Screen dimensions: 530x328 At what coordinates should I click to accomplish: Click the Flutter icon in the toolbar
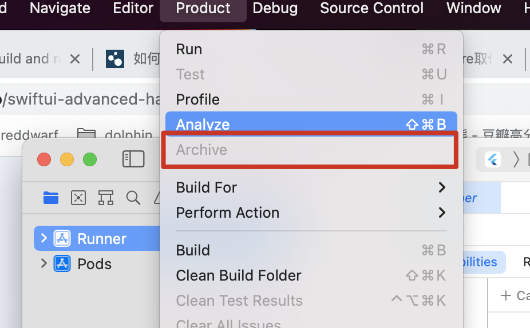pos(493,159)
